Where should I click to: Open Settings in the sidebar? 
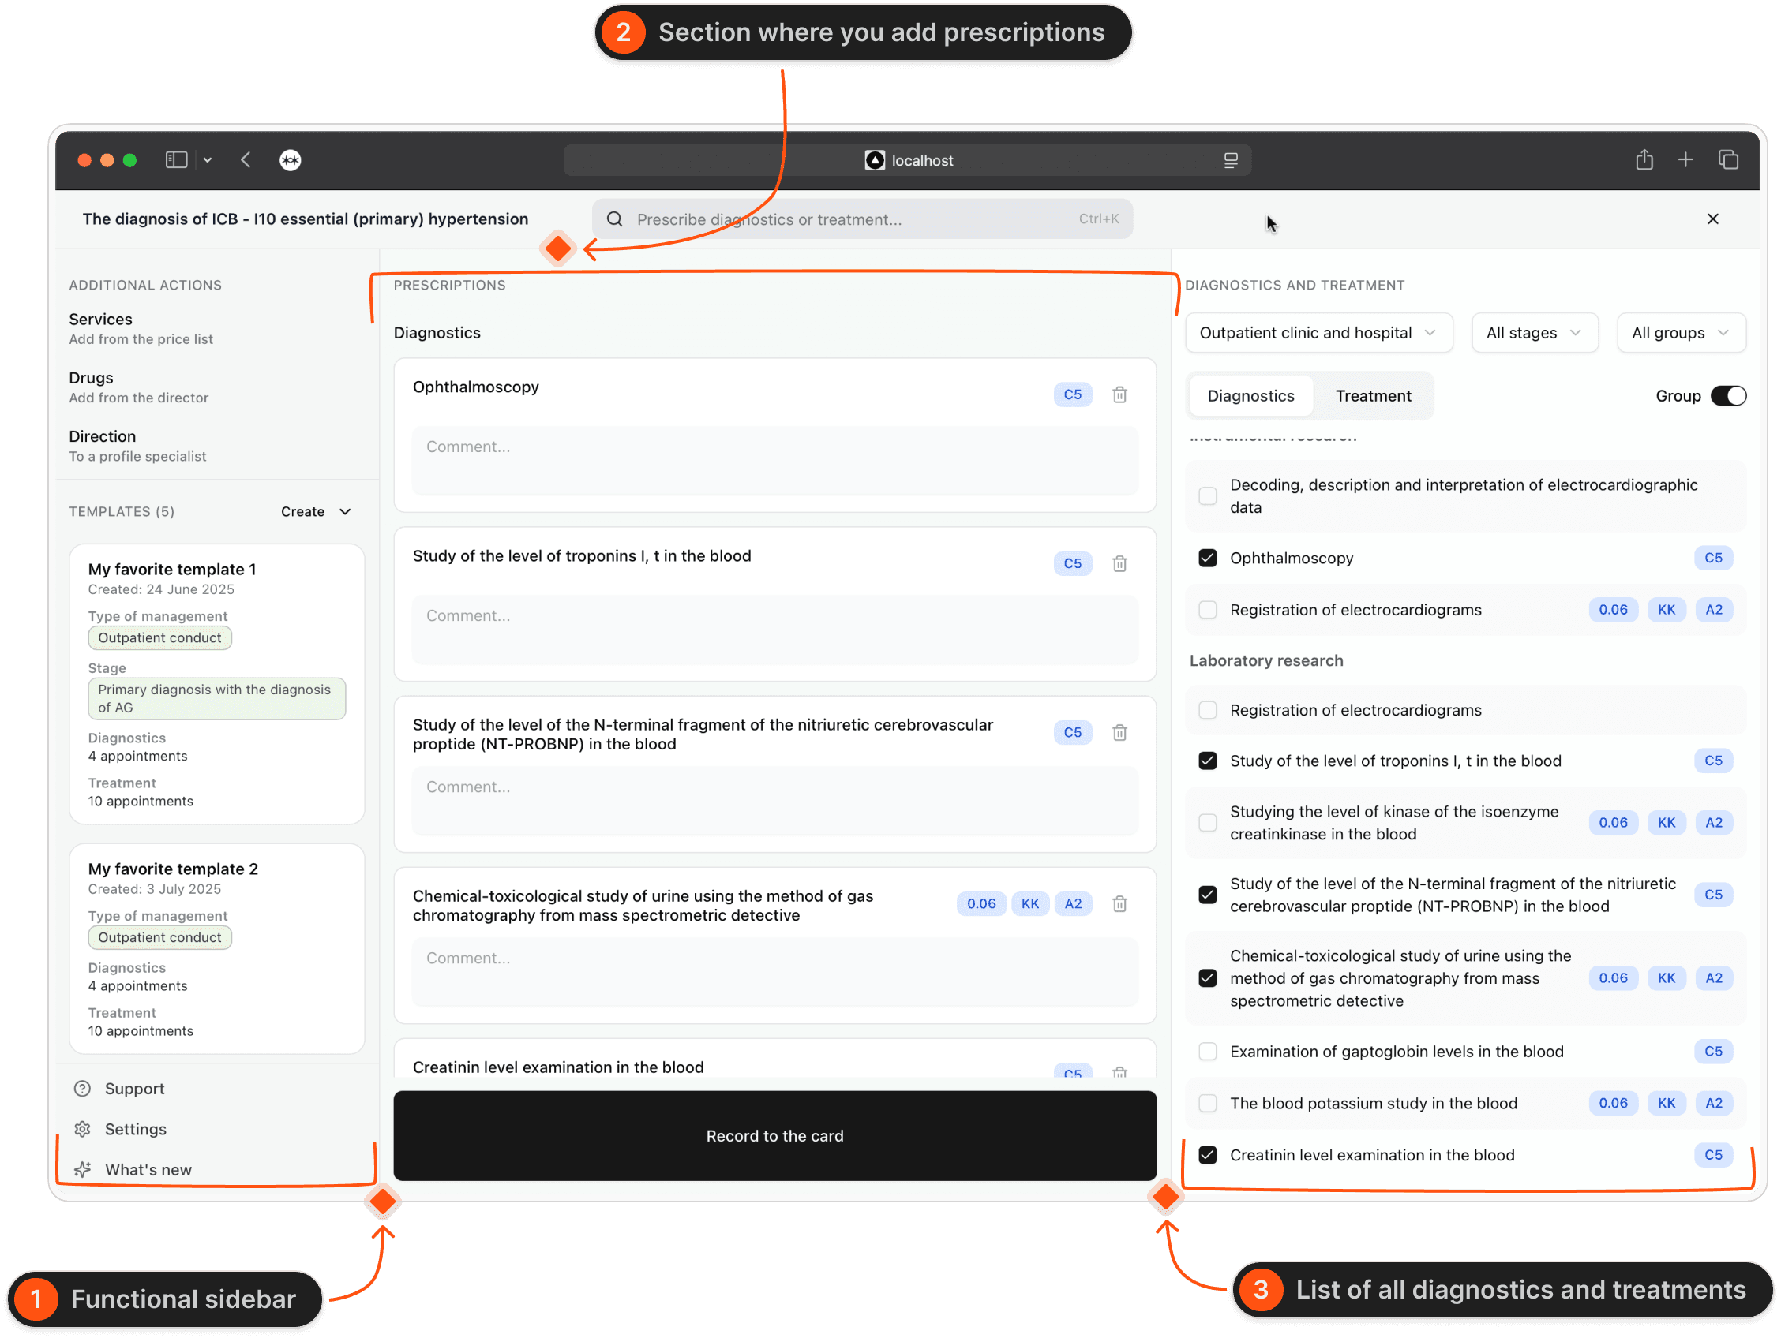(135, 1129)
